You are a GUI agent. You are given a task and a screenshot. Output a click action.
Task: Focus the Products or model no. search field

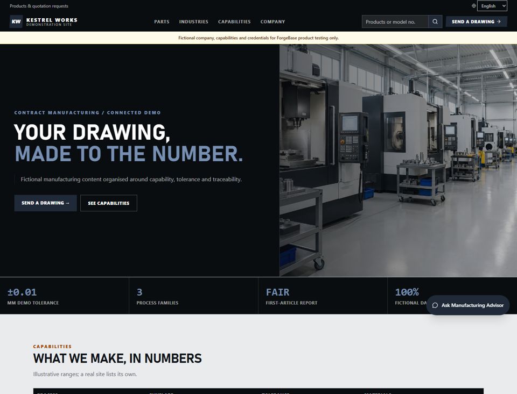coord(395,22)
